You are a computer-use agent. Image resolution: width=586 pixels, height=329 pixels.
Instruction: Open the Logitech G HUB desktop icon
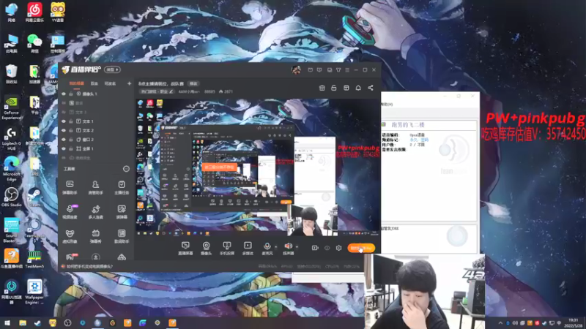tap(11, 139)
